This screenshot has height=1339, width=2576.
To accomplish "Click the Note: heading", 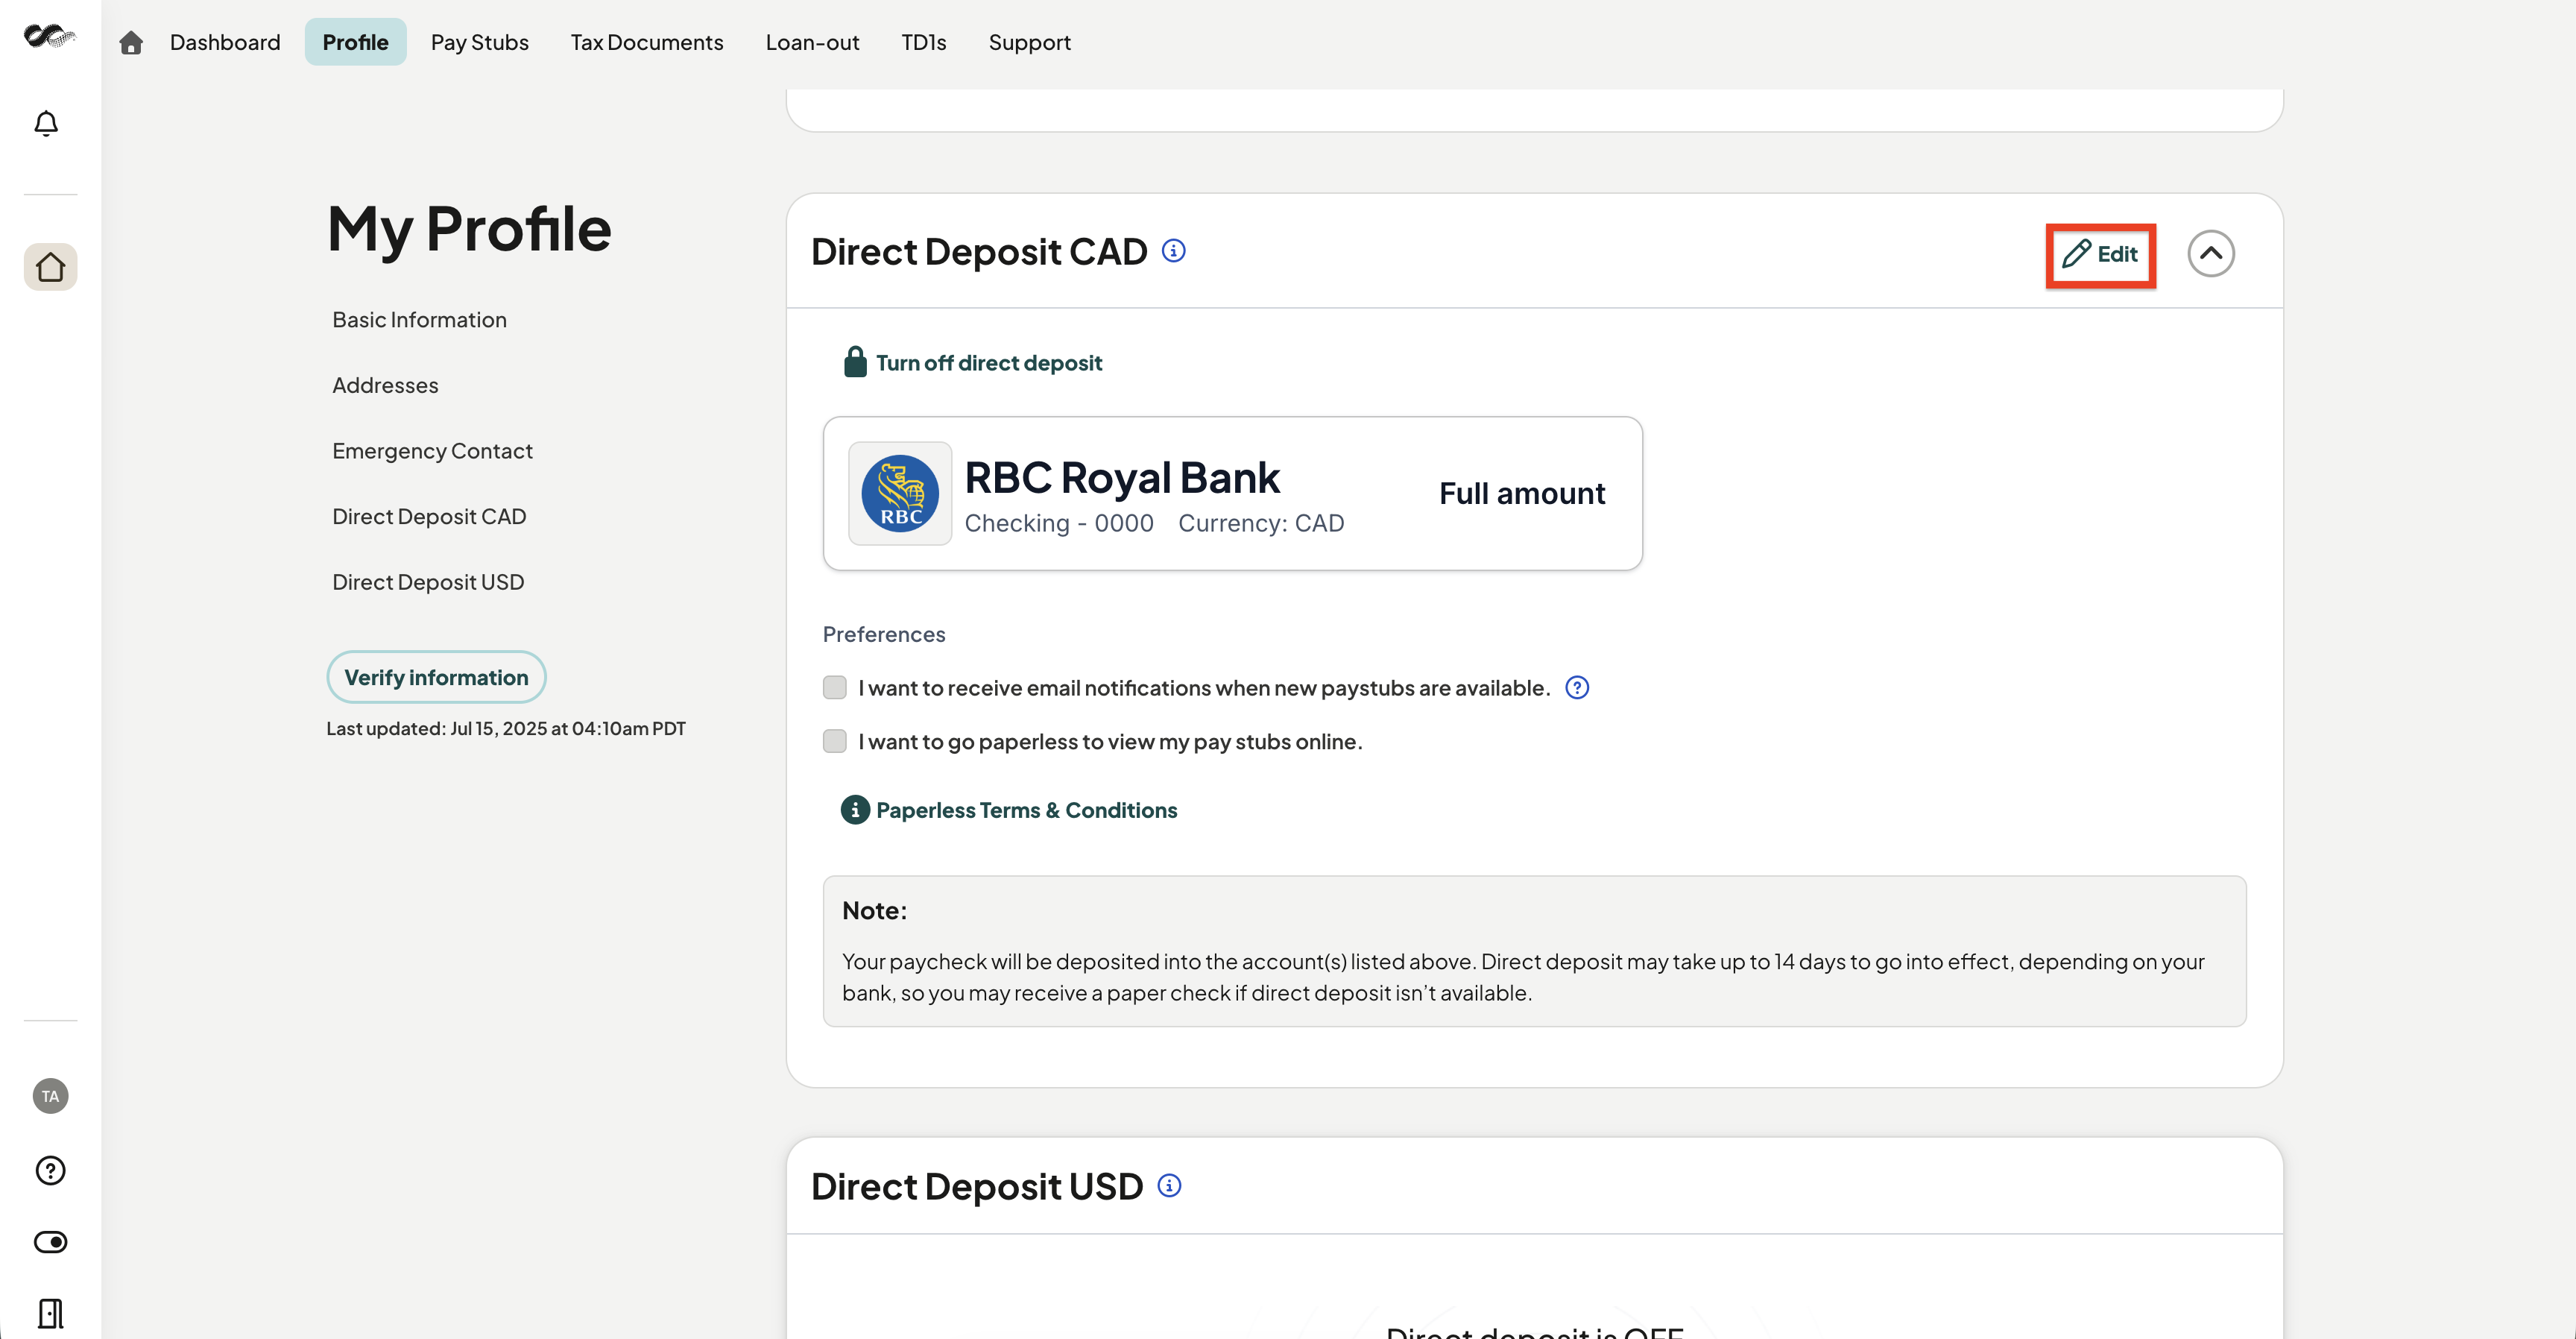I will [875, 910].
